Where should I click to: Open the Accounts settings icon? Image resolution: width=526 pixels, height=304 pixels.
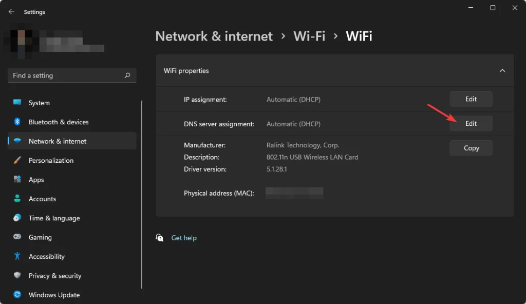(x=17, y=199)
